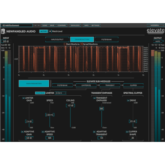Click the Adaptive Transient value field
This screenshot has width=165, height=165.
point(101,138)
